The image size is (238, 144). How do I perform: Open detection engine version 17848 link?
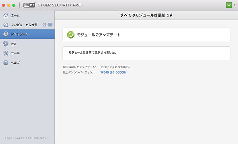tap(113, 72)
